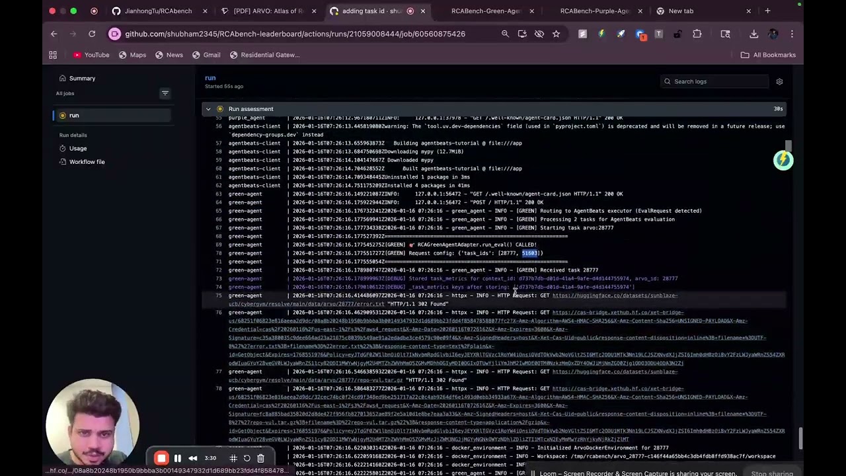Click the 'Received task 28777' log line
This screenshot has height=476, width=846.
492,270
